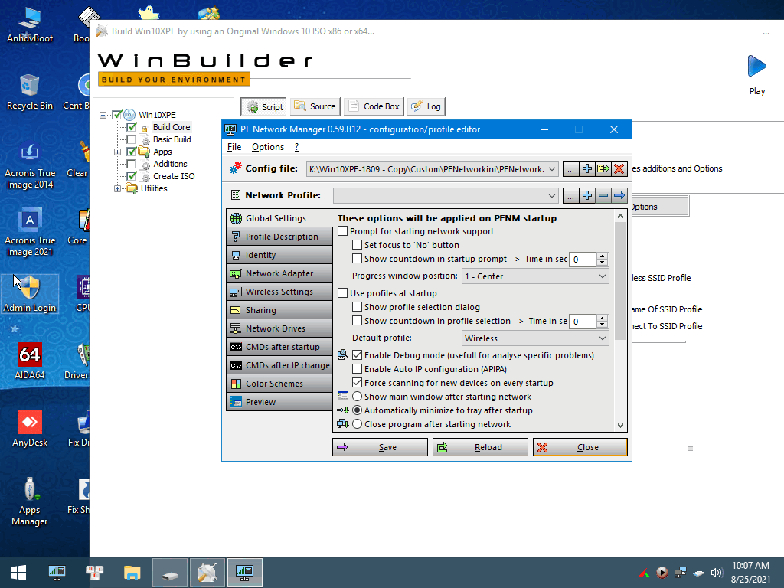Select Show main window after starting network
Image resolution: width=784 pixels, height=588 pixels.
pos(357,397)
